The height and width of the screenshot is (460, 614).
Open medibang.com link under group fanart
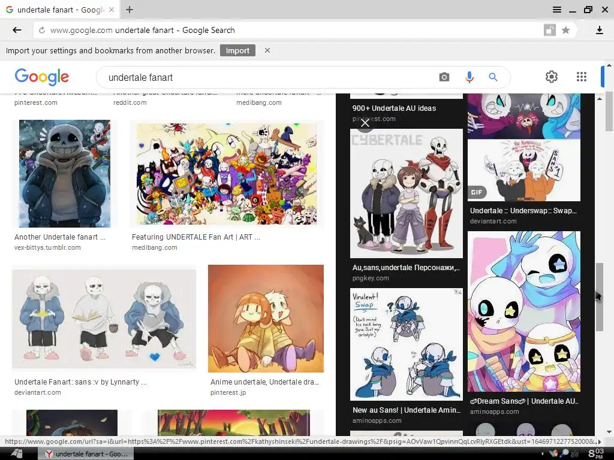[x=155, y=247]
